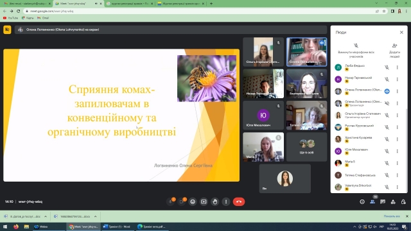Toggle the People panel icon
The image size is (411, 231).
point(372,201)
